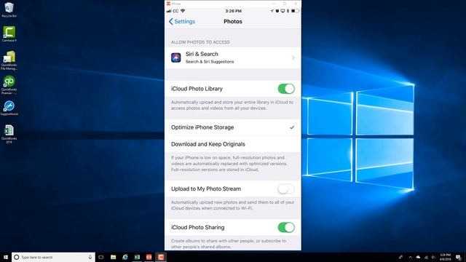Click the microphone icon in search box
This screenshot has height=262, width=466.
(x=90, y=257)
